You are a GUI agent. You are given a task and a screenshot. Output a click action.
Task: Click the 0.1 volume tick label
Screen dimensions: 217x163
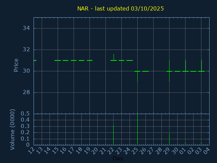click(x=25, y=139)
